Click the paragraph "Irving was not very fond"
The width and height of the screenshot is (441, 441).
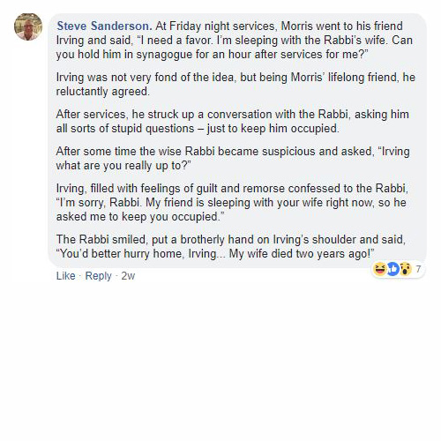235,85
